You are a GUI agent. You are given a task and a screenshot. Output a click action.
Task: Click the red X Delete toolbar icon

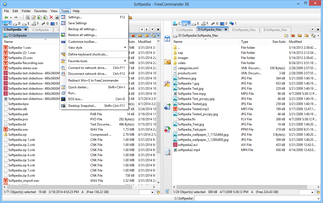point(51,17)
